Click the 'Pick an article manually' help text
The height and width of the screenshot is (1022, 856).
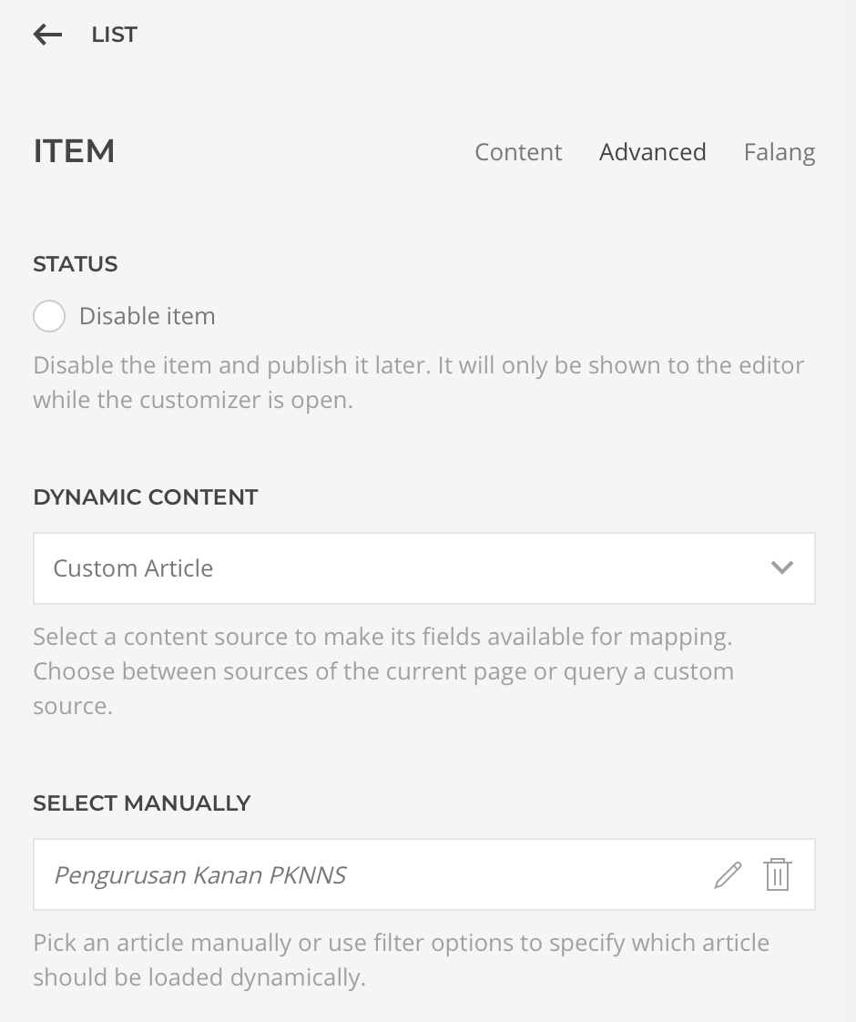coord(401,959)
